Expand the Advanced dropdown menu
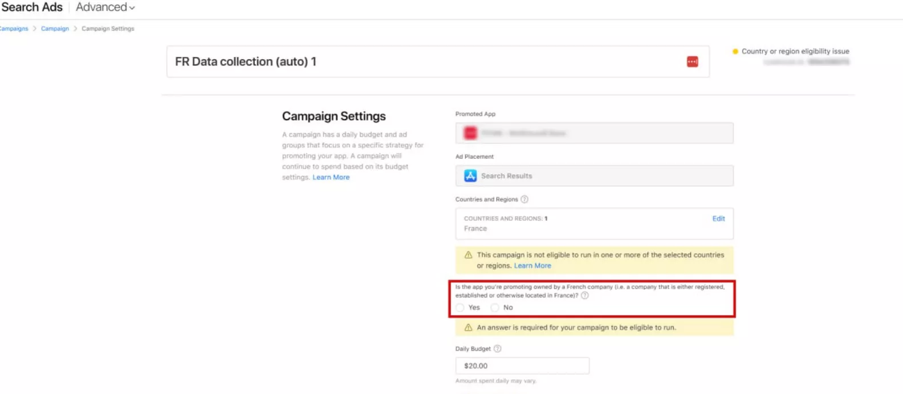 (105, 7)
